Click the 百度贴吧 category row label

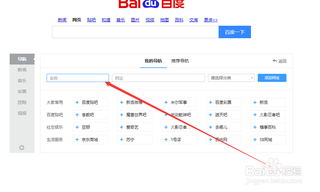pos(55,115)
